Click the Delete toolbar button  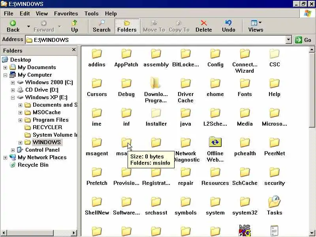[203, 26]
